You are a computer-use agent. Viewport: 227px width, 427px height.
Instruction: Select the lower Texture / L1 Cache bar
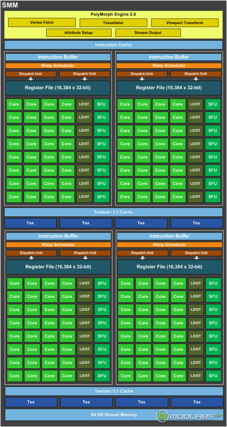pyautogui.click(x=114, y=391)
